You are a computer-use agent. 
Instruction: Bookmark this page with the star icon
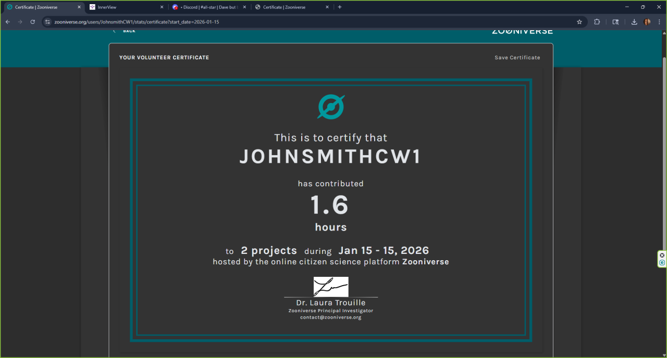pyautogui.click(x=579, y=22)
